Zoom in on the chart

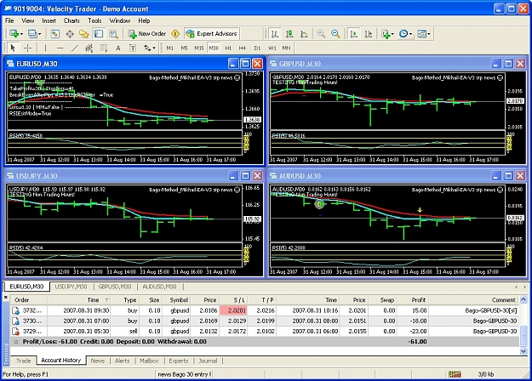pos(321,33)
